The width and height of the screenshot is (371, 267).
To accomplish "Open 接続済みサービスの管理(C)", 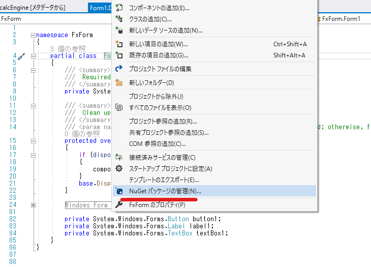I will click(x=214, y=158).
